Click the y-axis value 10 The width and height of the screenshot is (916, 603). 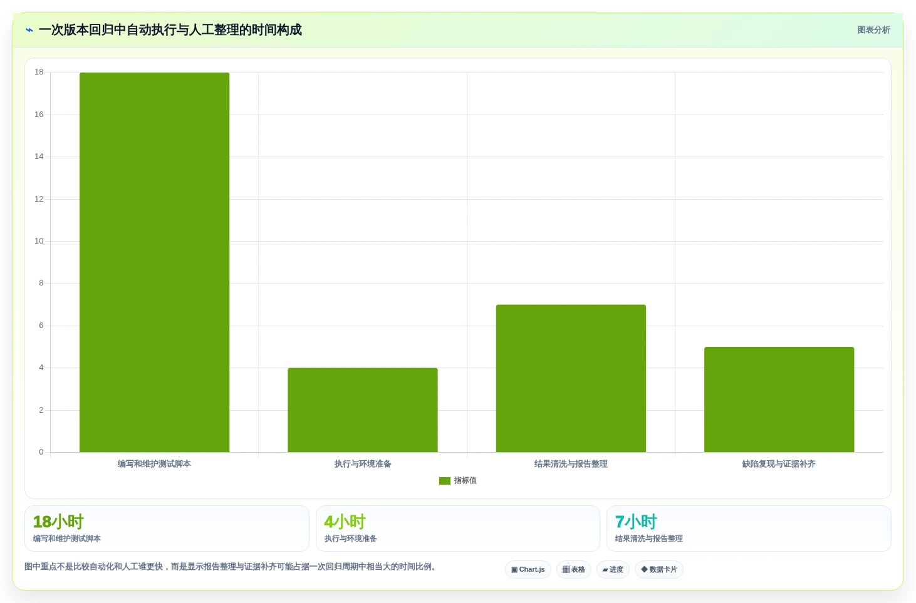click(39, 241)
